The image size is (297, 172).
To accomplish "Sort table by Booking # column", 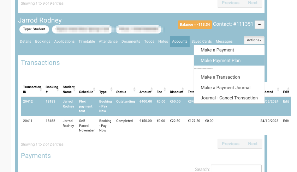I will click(x=52, y=90).
